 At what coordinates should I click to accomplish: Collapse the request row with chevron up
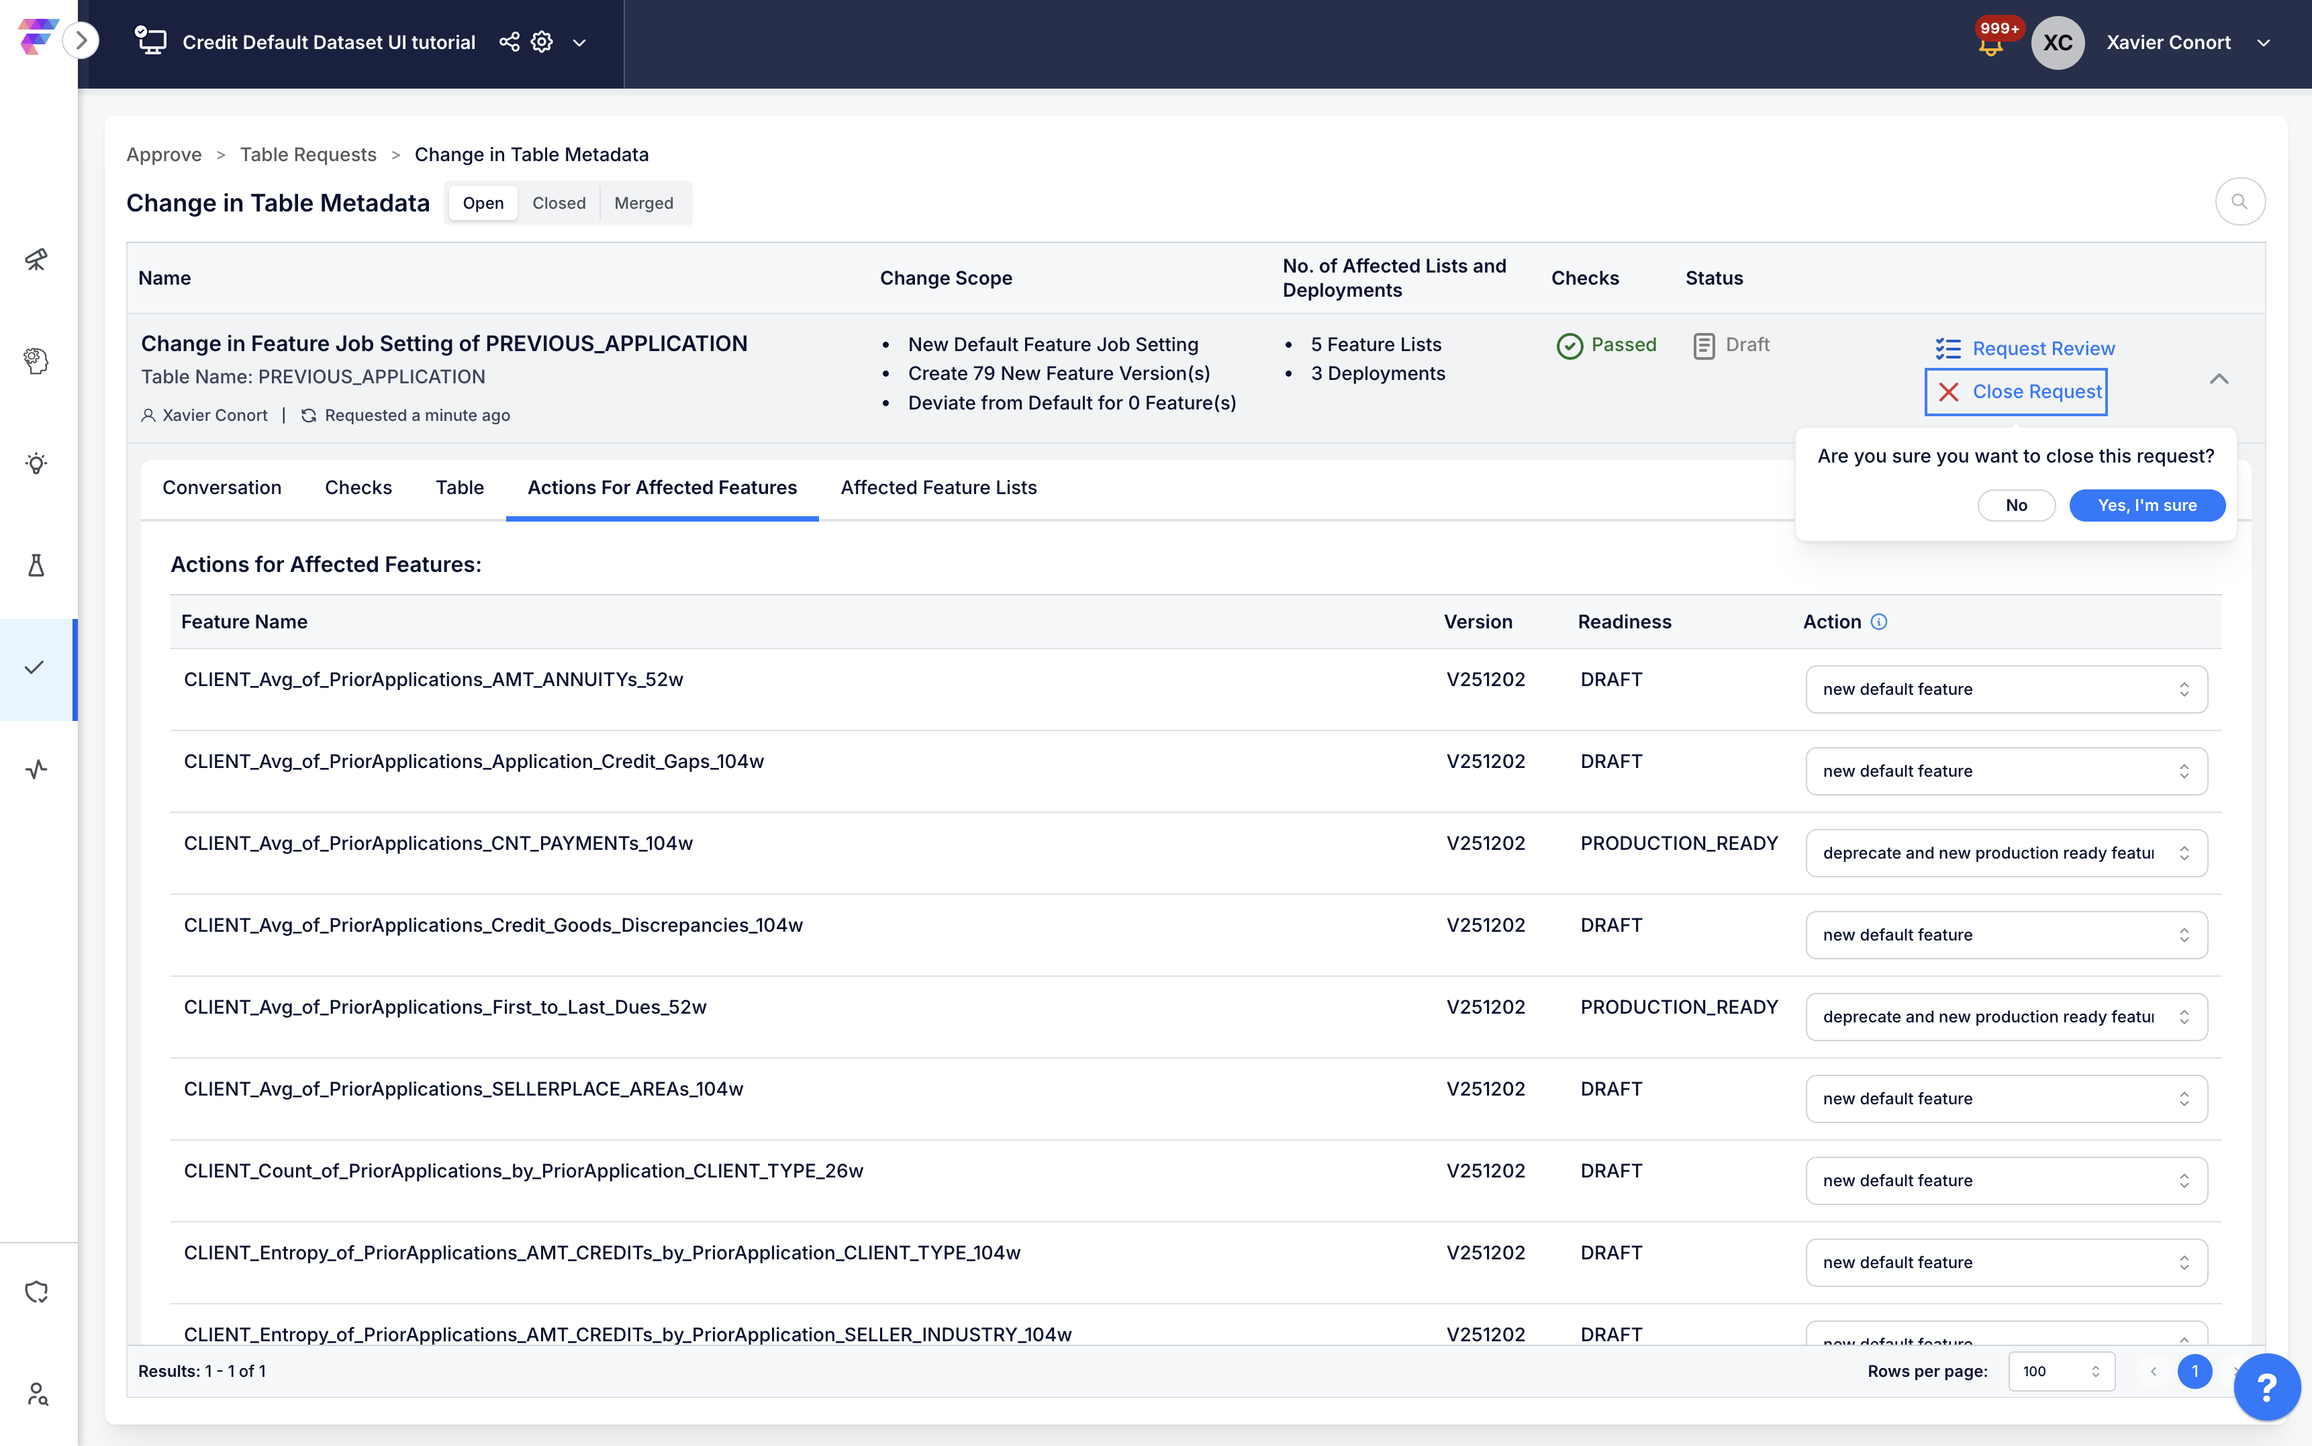coord(2219,379)
